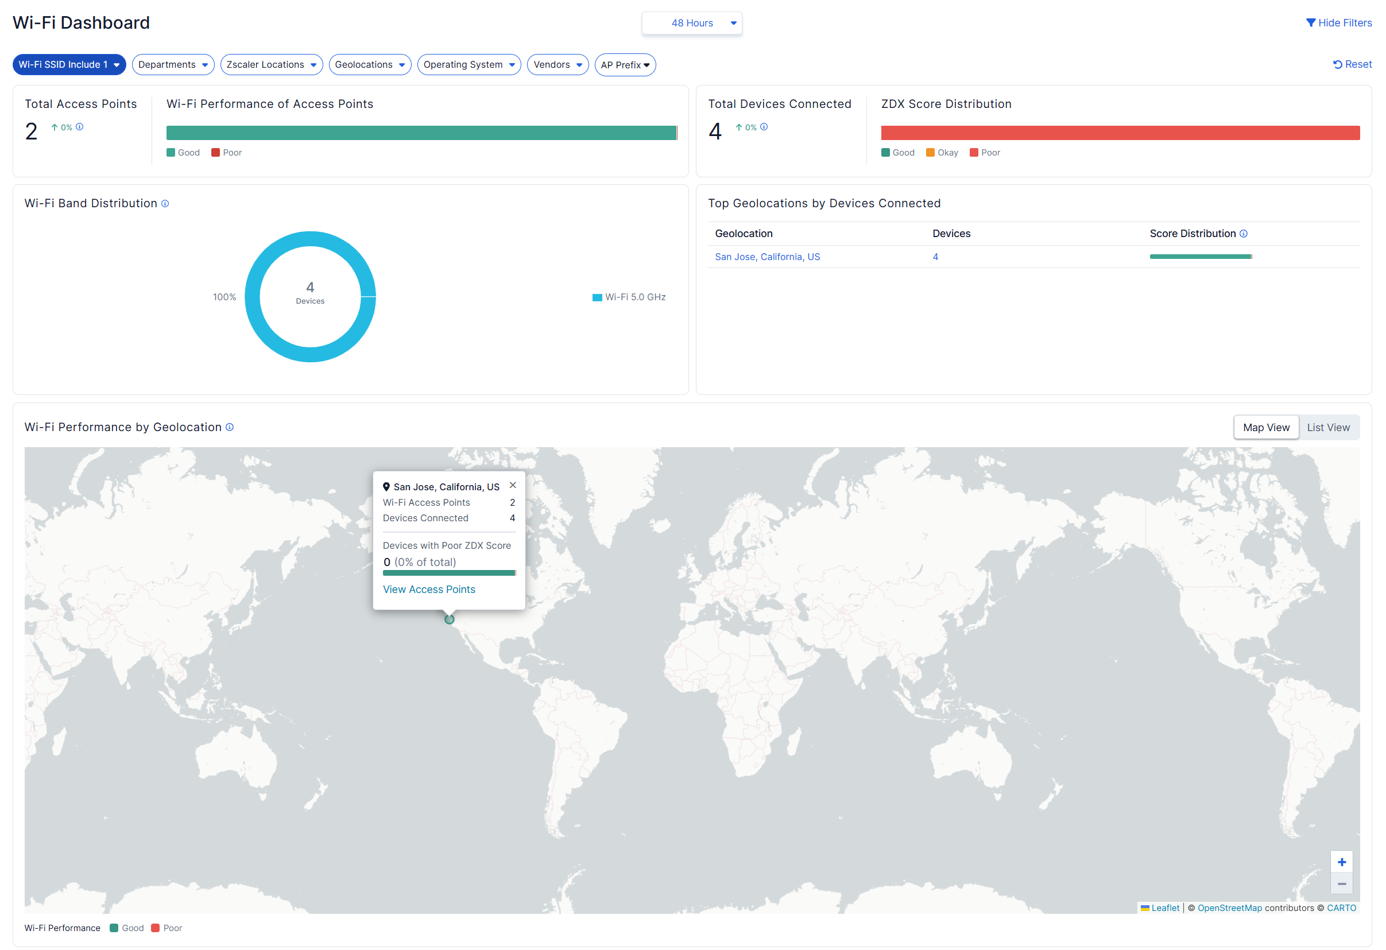Click 'Wi-Fi Access Points' row in popup

tap(449, 503)
